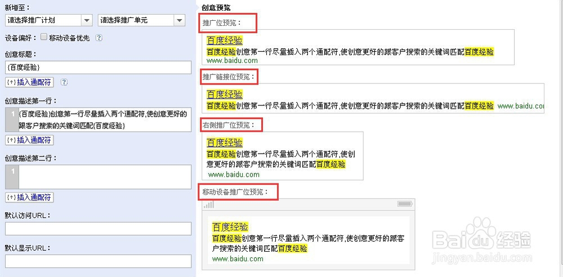Open 百度经验 title link in 推广位预览

pos(225,40)
